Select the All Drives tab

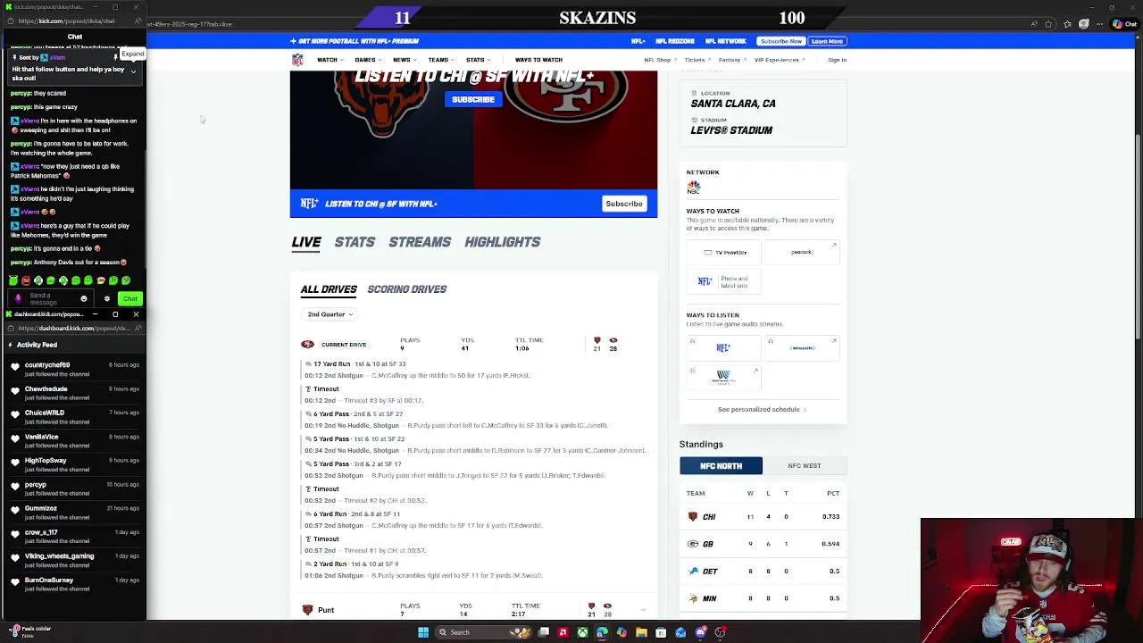tap(329, 289)
